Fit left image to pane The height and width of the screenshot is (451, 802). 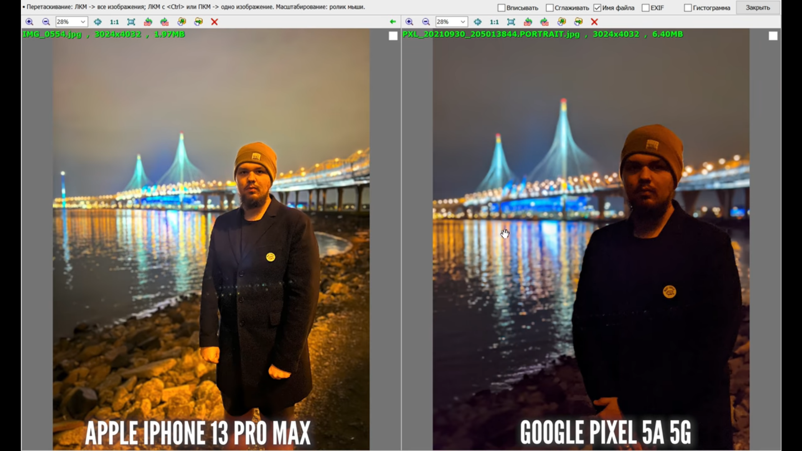(131, 22)
